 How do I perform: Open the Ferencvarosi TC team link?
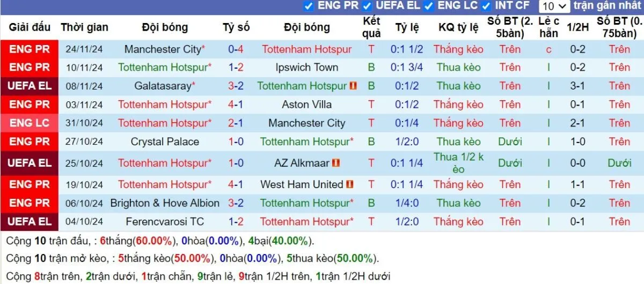[x=165, y=221]
